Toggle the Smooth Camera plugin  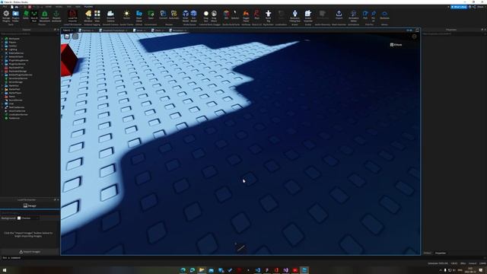110,16
